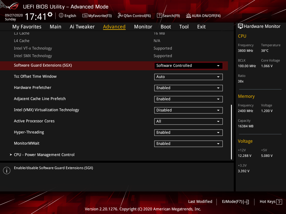This screenshot has height=214, width=286.
Task: Click Intel SMX Technology row label
Action: click(x=33, y=56)
